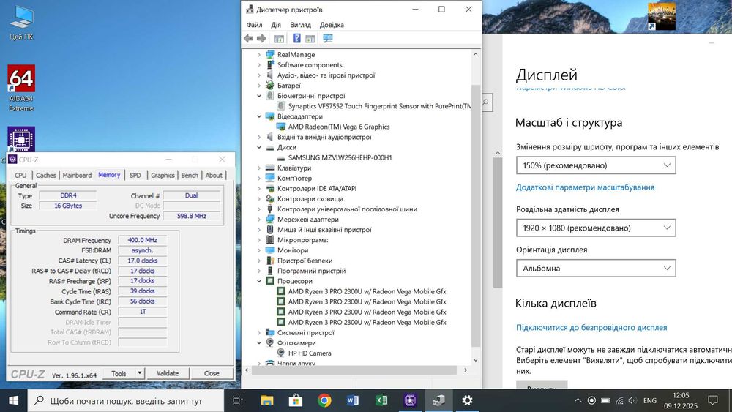The height and width of the screenshot is (412, 732).
Task: Open 'Додаткові параметри масштабування' link
Action: point(585,187)
